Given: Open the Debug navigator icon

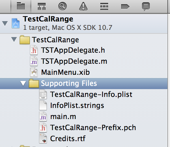Looking at the screenshot, I should coord(104,7).
